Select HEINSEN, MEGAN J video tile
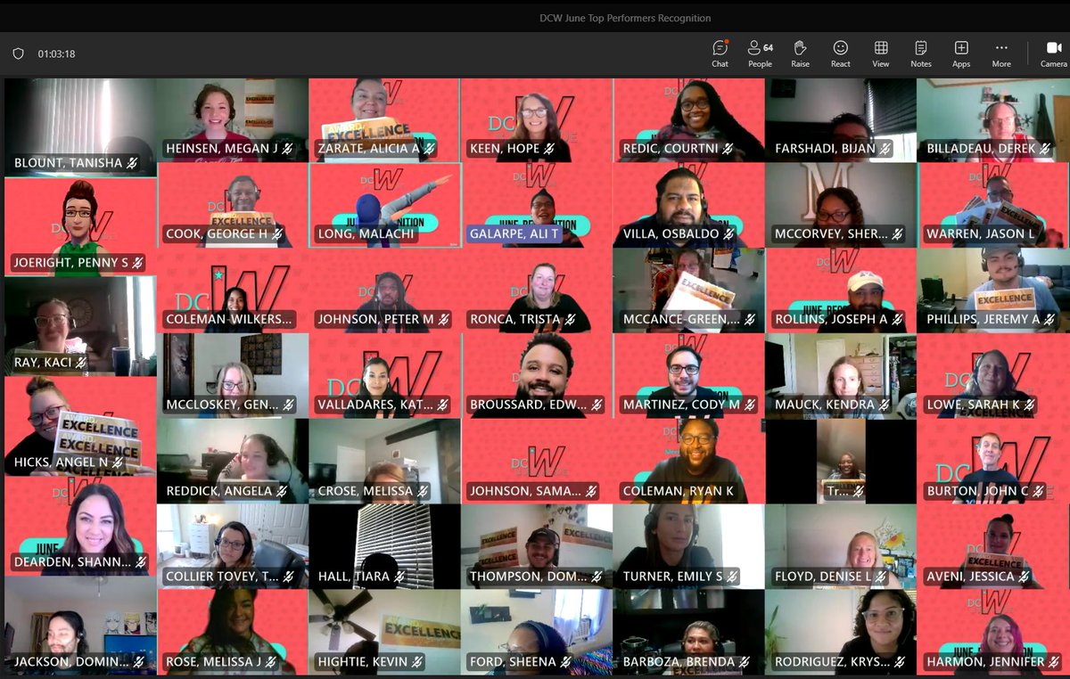Image resolution: width=1070 pixels, height=679 pixels. pos(232,120)
